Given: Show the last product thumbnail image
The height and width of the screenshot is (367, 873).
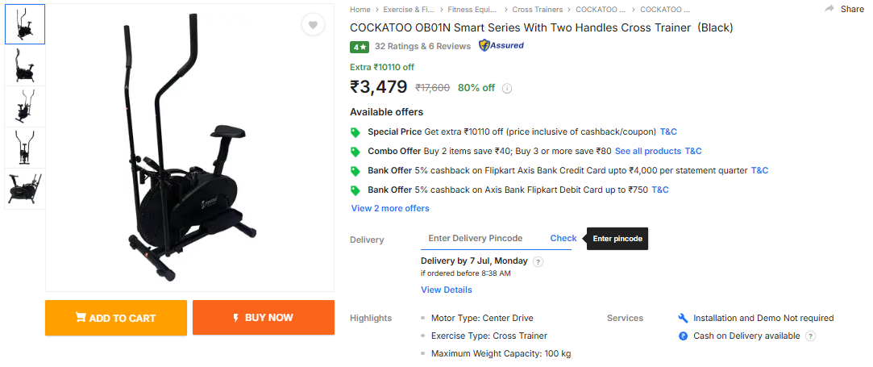Looking at the screenshot, I should 25,189.
